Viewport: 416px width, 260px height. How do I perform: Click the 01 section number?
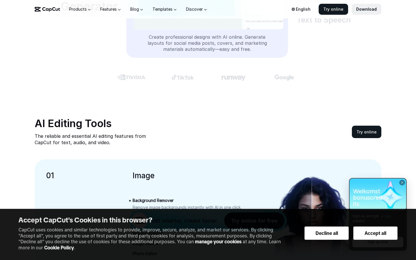50,176
